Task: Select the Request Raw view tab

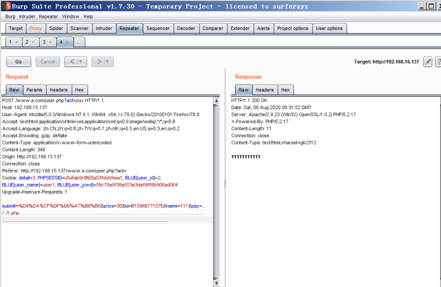Action: (14, 90)
